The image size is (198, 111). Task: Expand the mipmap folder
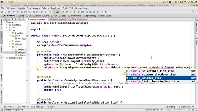tap(10, 44)
